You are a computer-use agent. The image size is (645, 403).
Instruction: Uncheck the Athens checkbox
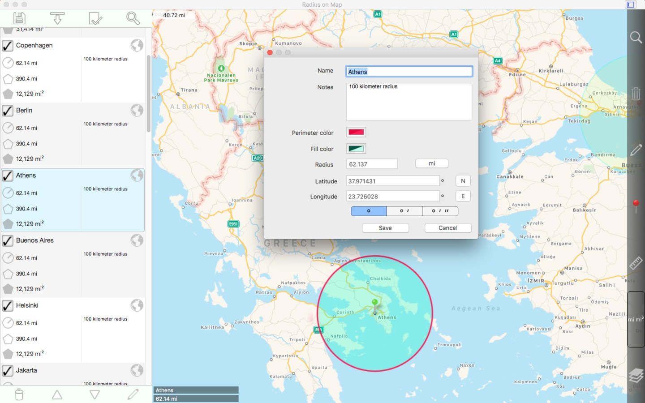pyautogui.click(x=8, y=176)
